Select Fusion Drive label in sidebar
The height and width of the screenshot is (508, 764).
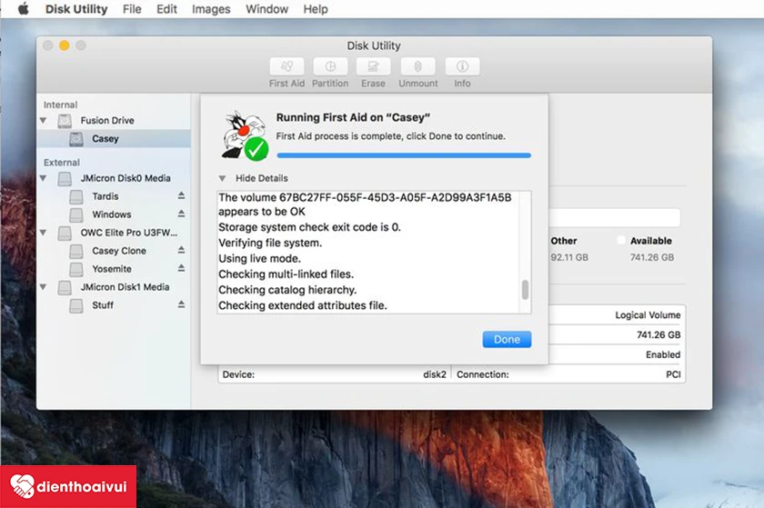pos(107,120)
